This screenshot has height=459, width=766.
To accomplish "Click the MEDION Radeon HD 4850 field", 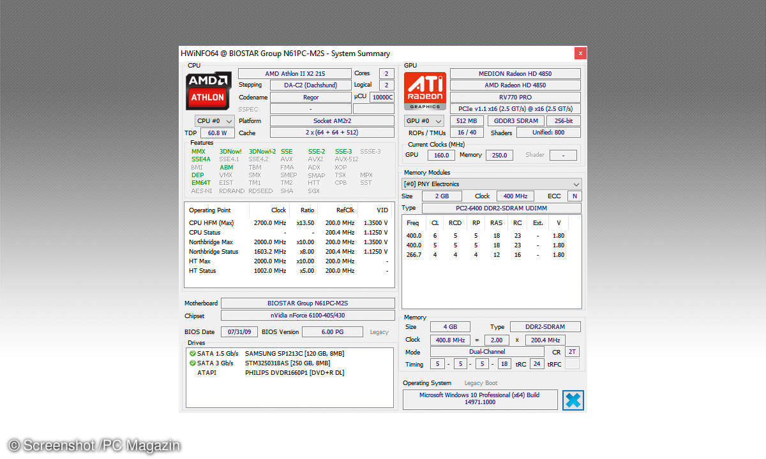I will tap(515, 74).
